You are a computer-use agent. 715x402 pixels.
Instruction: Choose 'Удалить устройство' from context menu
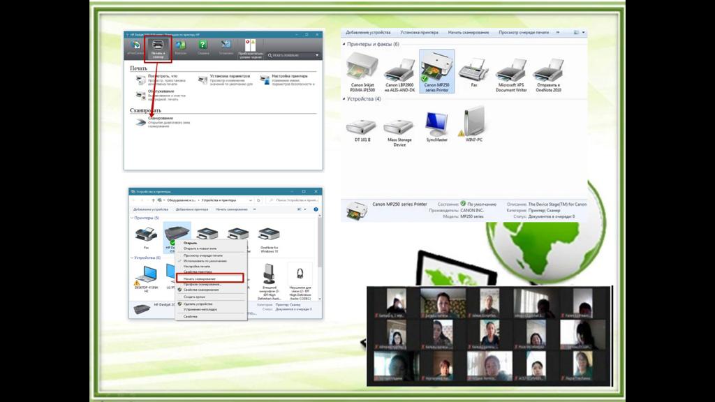coord(199,304)
